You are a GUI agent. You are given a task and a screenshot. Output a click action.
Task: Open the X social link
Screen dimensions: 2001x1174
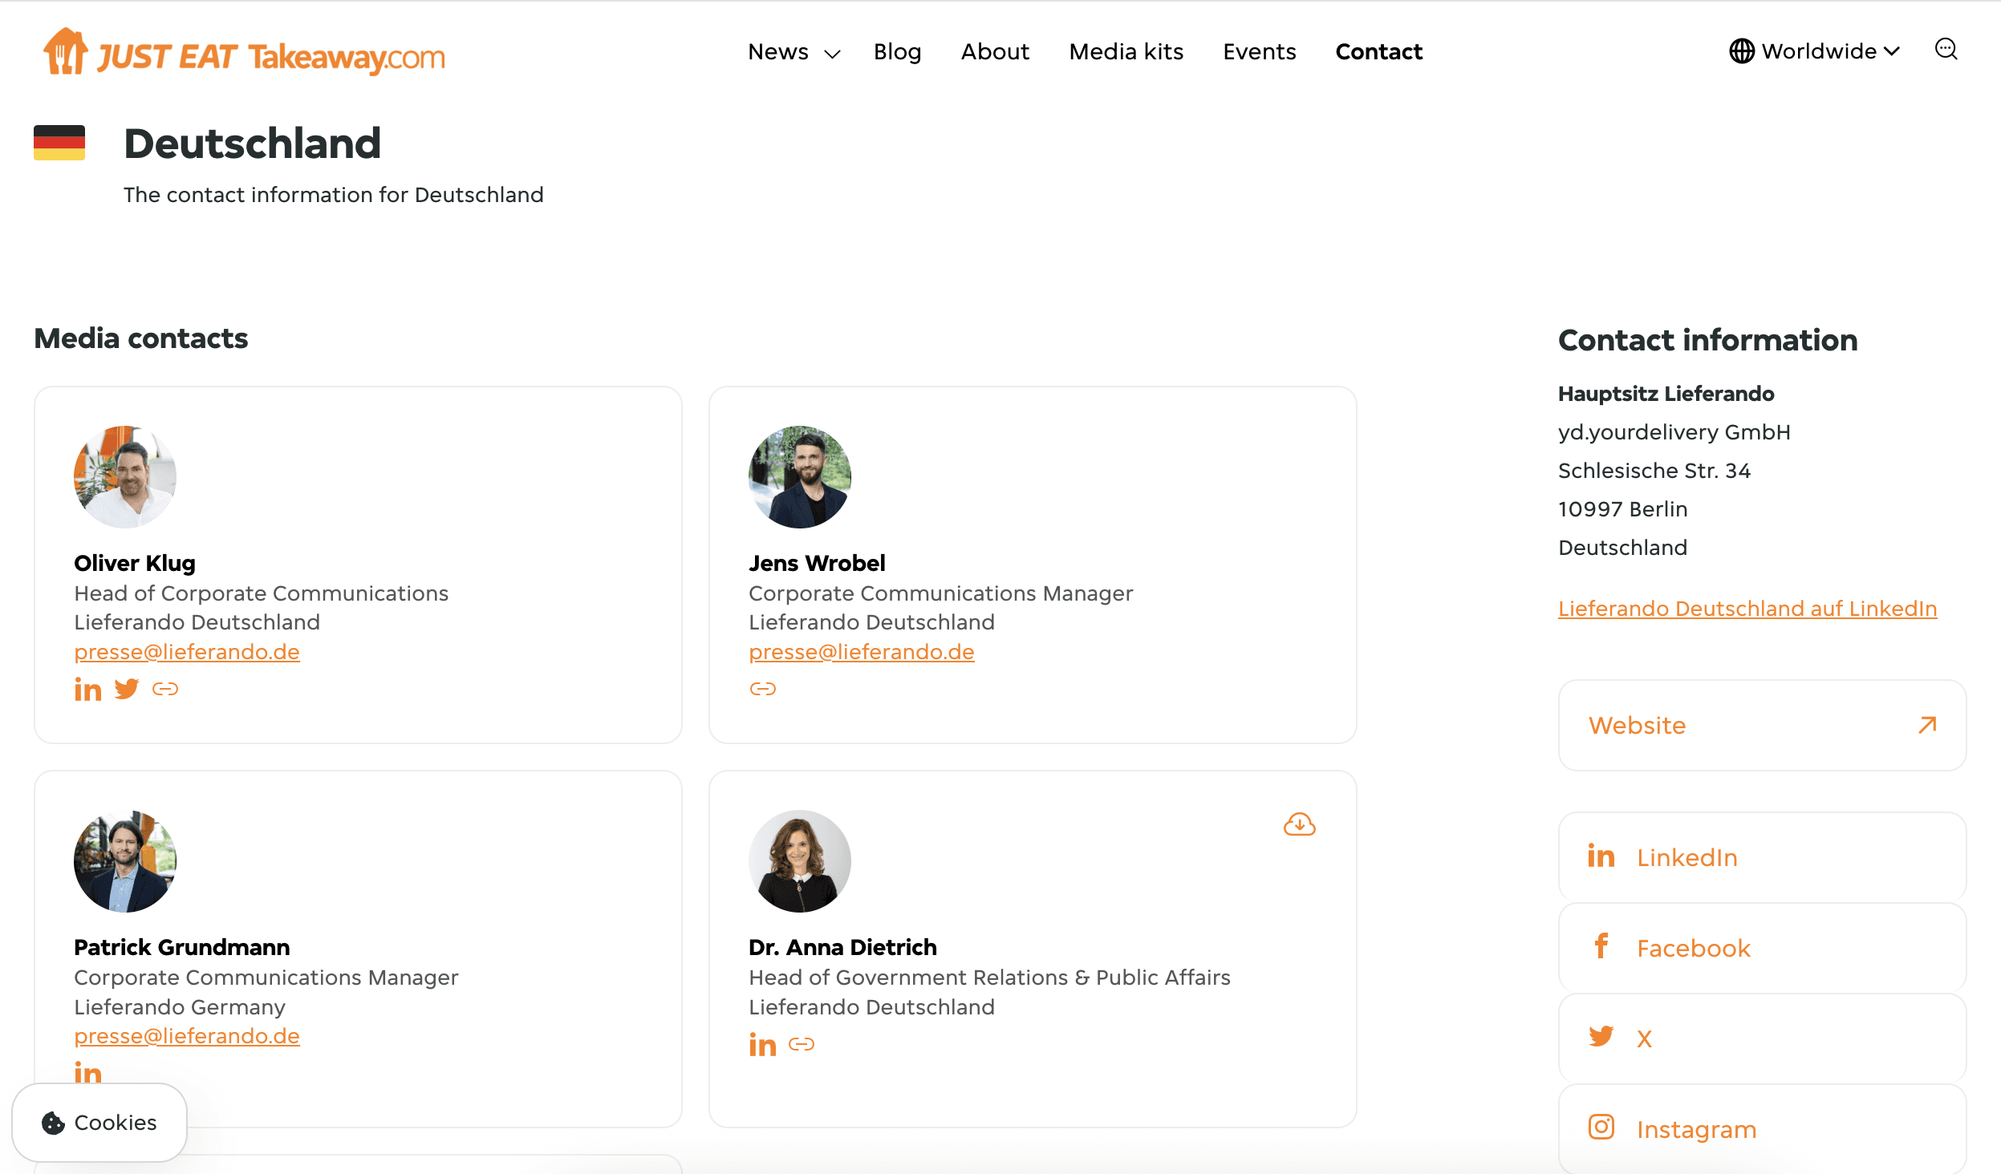coord(1762,1038)
